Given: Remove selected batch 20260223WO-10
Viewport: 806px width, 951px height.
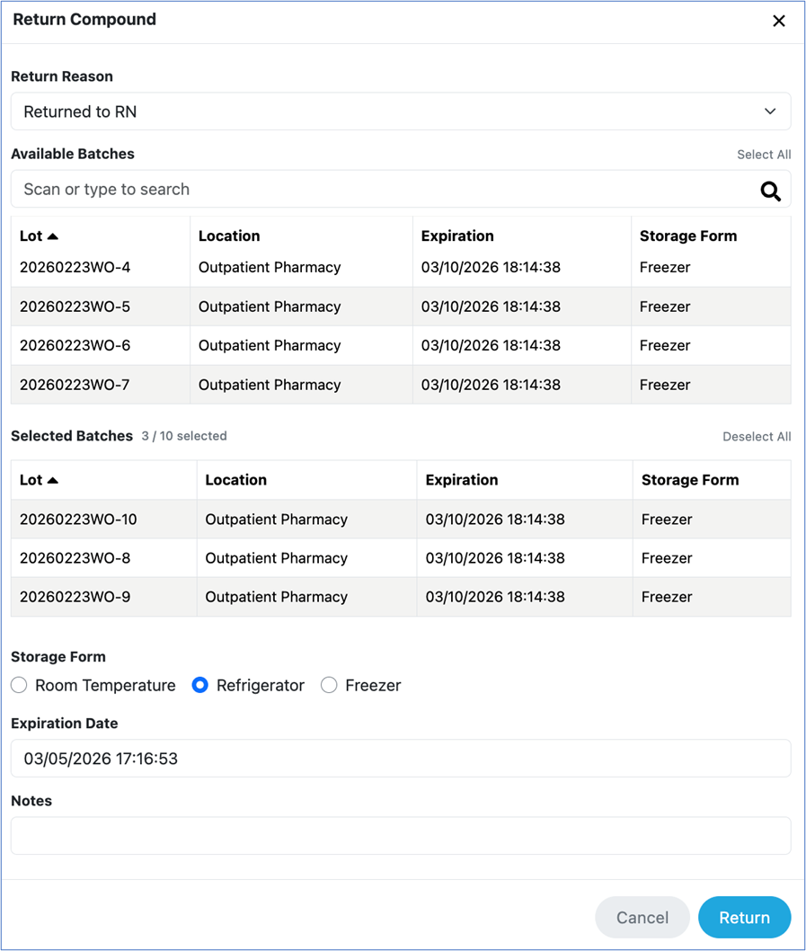Looking at the screenshot, I should coord(79,520).
